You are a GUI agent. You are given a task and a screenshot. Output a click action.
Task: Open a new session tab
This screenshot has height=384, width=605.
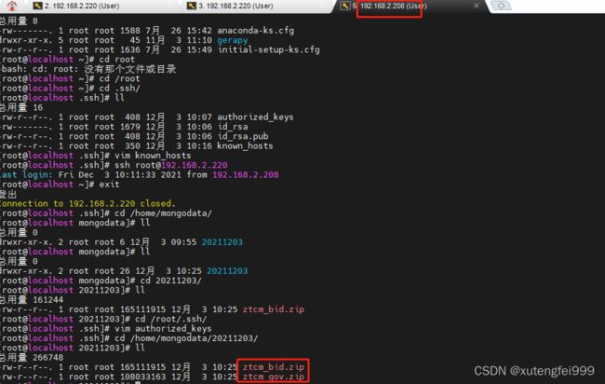pyautogui.click(x=501, y=6)
